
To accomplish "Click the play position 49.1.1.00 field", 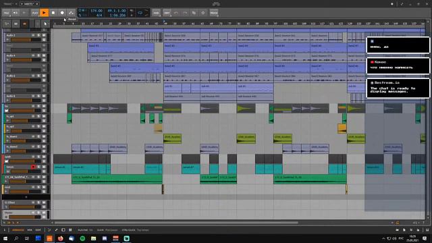I will pyautogui.click(x=117, y=11).
